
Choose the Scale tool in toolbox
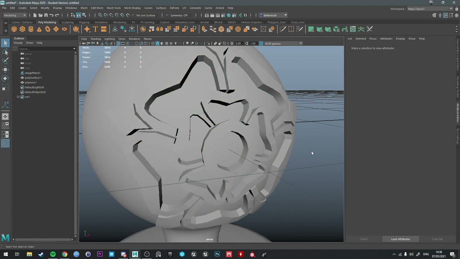click(x=5, y=87)
